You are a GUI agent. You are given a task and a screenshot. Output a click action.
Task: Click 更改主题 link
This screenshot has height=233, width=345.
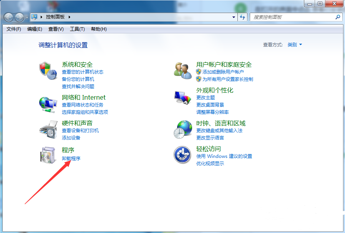206,97
